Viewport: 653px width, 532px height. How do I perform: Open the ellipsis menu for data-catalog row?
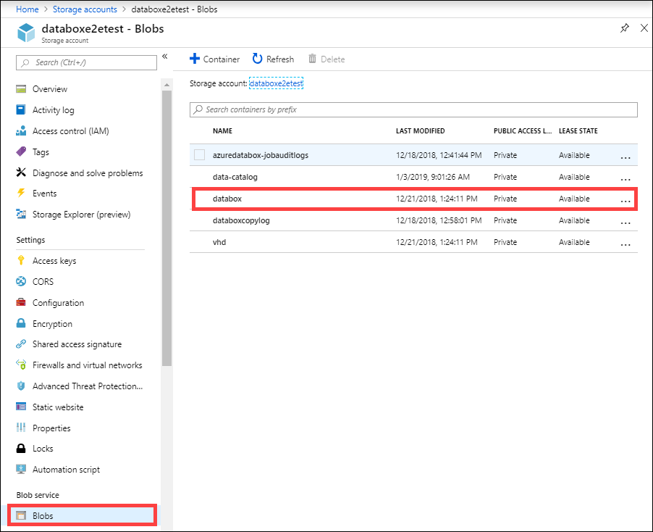pyautogui.click(x=625, y=178)
